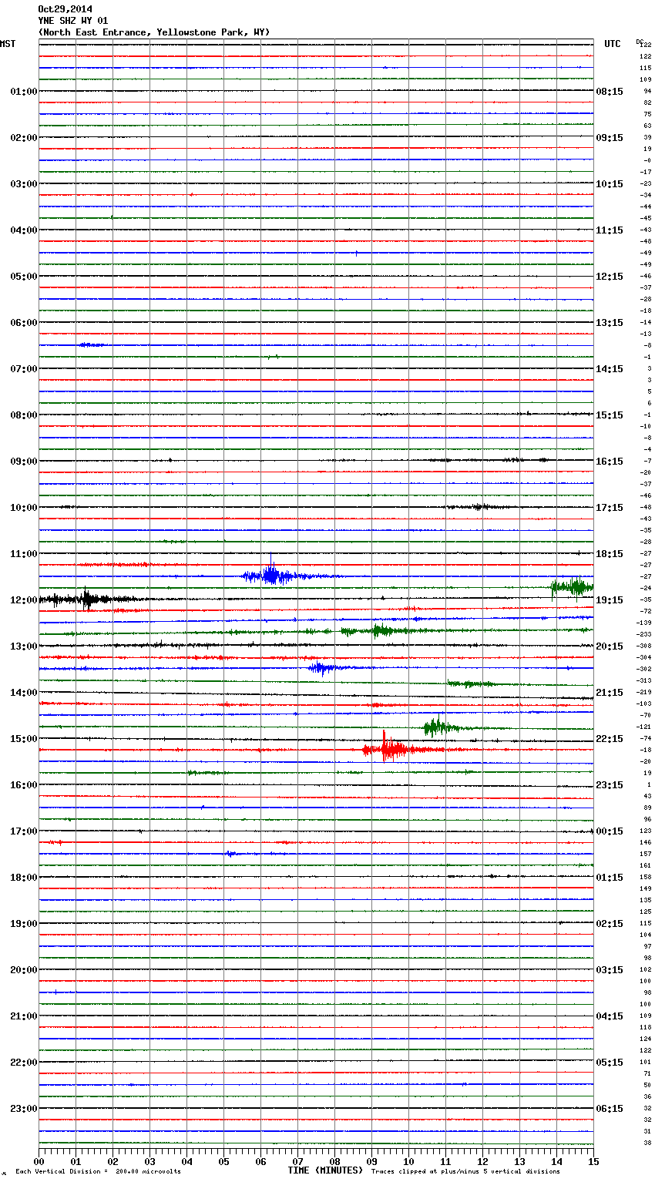Click the 16:15 UTC time label
Viewport: 655px width, 1182px height.
610,462
